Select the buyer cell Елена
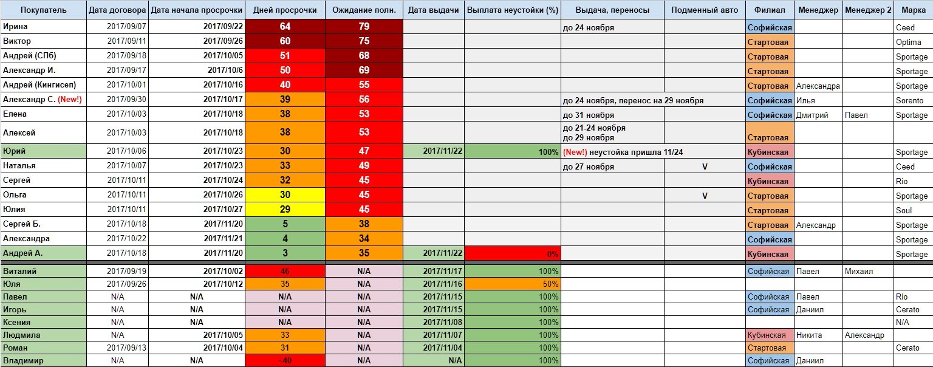The width and height of the screenshot is (933, 367). point(43,114)
